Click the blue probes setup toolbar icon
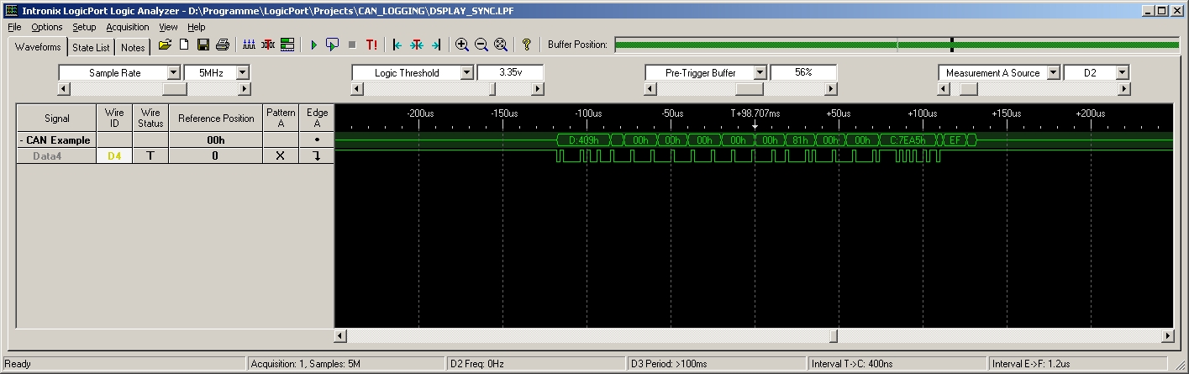This screenshot has width=1189, height=374. pos(249,45)
